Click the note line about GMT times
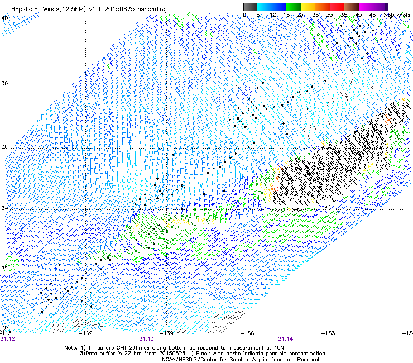The height and width of the screenshot is (363, 413). point(174,348)
